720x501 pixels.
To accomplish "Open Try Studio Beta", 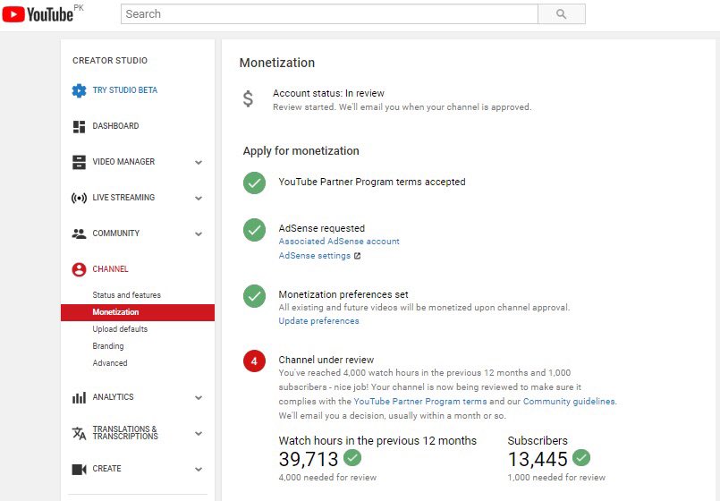I will [125, 90].
